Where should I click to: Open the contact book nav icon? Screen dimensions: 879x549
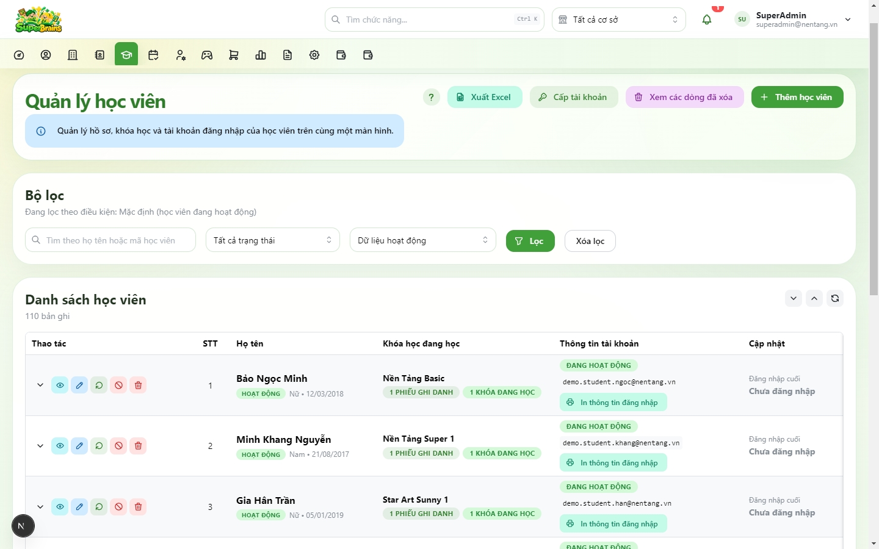pyautogui.click(x=99, y=55)
